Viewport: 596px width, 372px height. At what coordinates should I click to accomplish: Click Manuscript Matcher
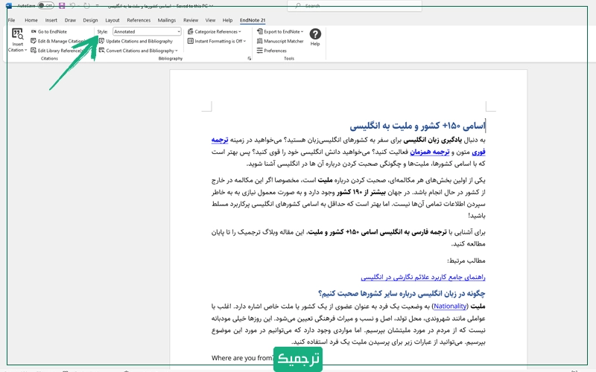tap(280, 41)
